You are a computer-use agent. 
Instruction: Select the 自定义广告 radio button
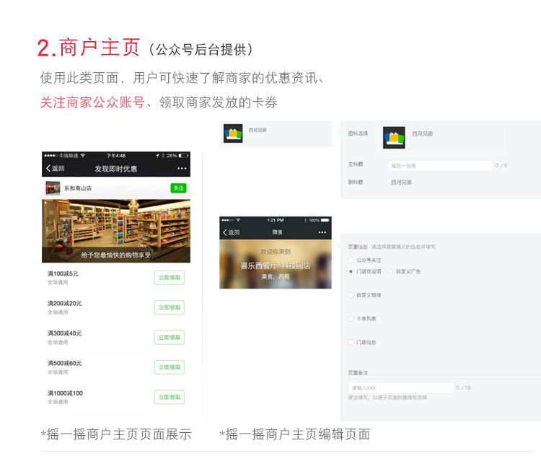tap(390, 271)
